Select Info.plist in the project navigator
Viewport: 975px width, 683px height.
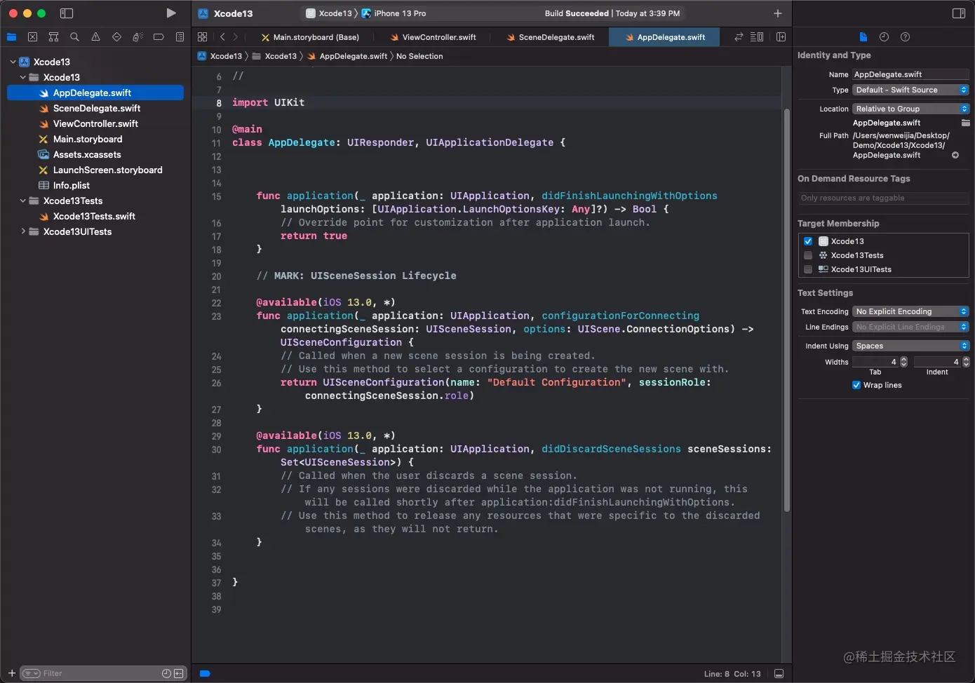click(x=72, y=185)
